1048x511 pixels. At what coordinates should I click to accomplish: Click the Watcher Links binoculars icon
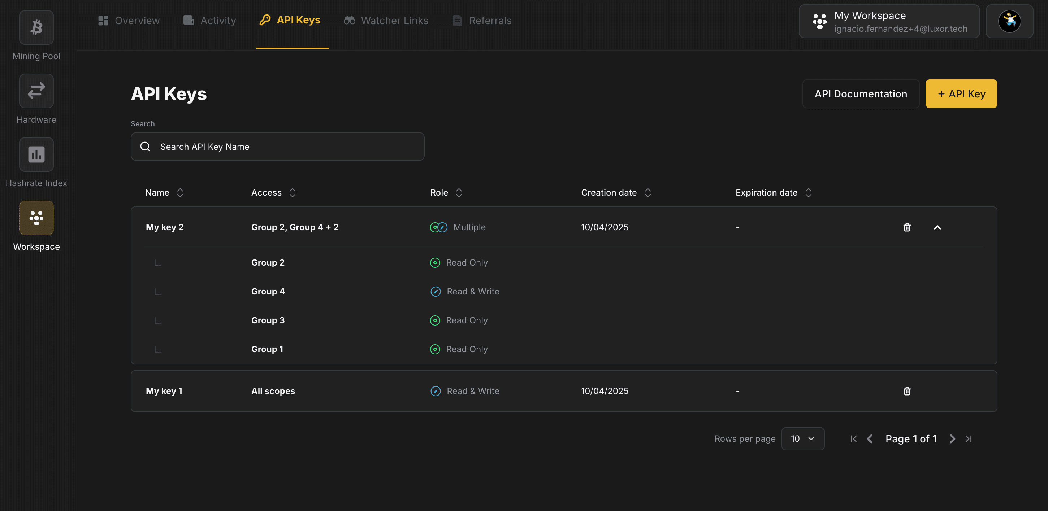(x=350, y=20)
